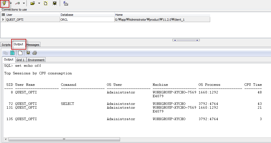Image resolution: width=271 pixels, height=143 pixels.
Task: Click the printer icon in output toolbar
Action: coord(35,53)
